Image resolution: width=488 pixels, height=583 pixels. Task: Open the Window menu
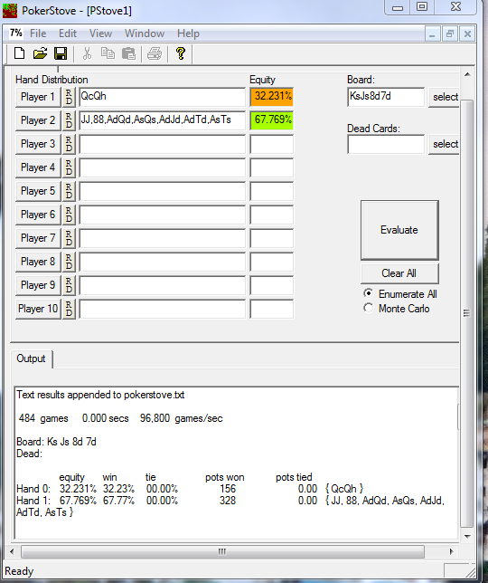pyautogui.click(x=145, y=33)
